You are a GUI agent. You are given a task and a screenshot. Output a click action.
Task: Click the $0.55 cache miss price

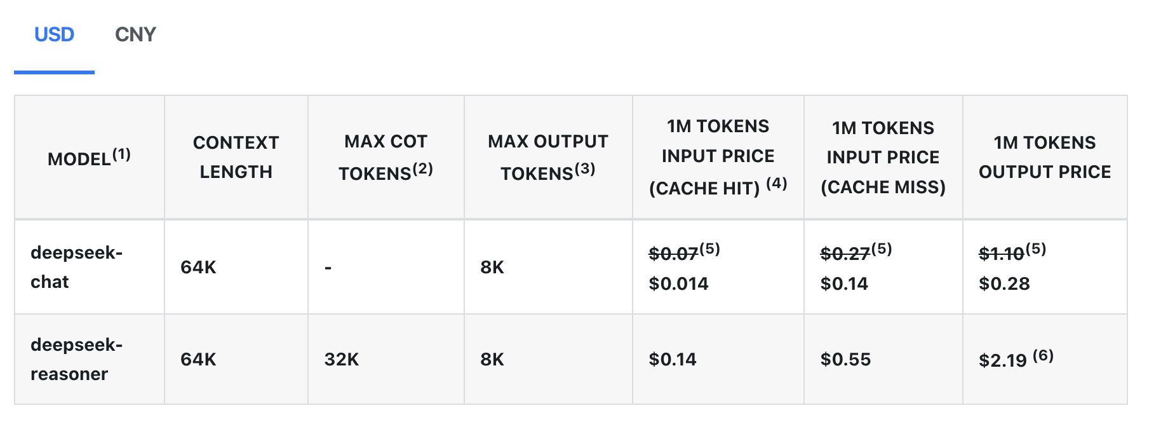845,360
